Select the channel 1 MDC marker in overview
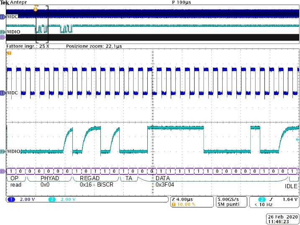Image resolution: width=300 pixels, height=225 pixels. (x=3, y=17)
